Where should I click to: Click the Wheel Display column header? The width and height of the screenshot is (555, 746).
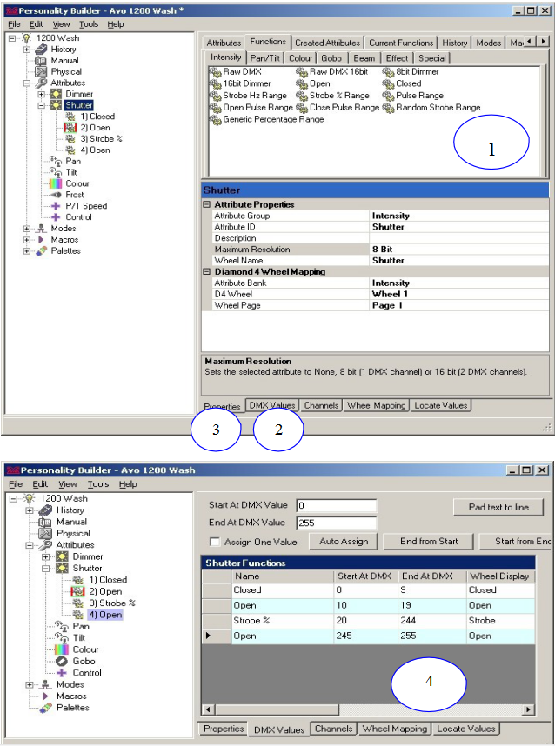coord(500,576)
